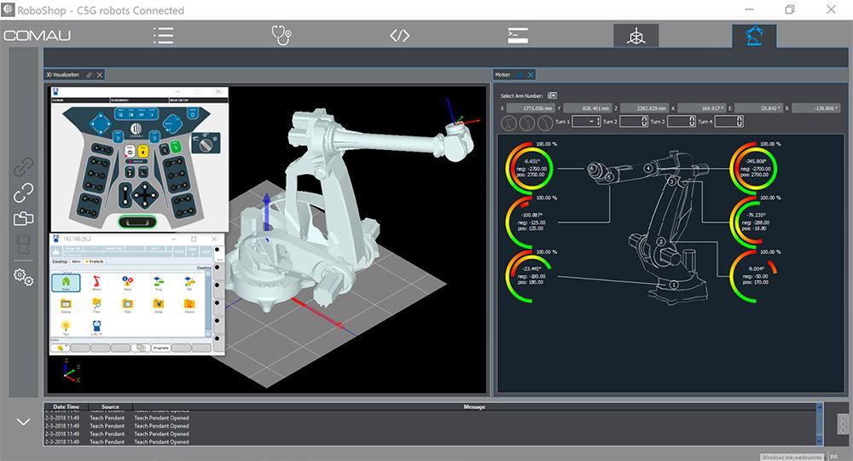
Task: Click the broken link disconnect icon
Action: (23, 193)
